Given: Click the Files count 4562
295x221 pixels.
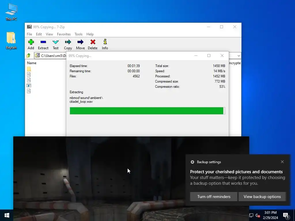Looking at the screenshot, I should [x=136, y=76].
